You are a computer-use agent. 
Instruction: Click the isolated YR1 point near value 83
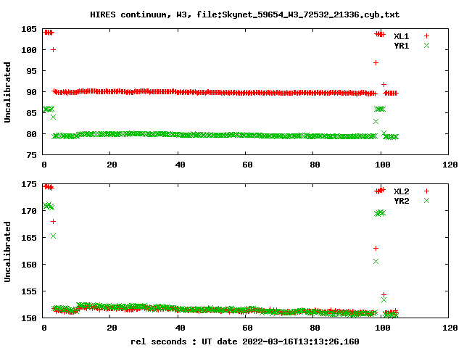376,121
